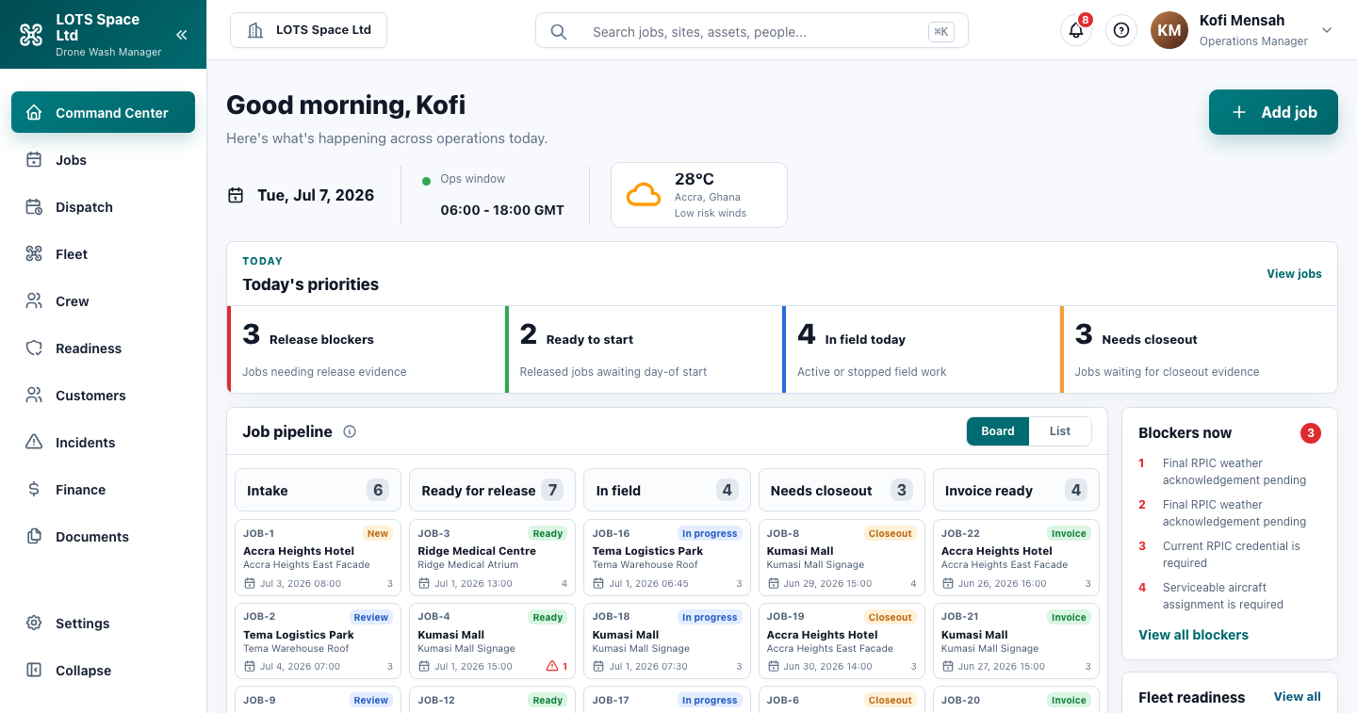Click View all next to Fleet readiness
Viewport: 1357px width, 713px height.
[1298, 697]
